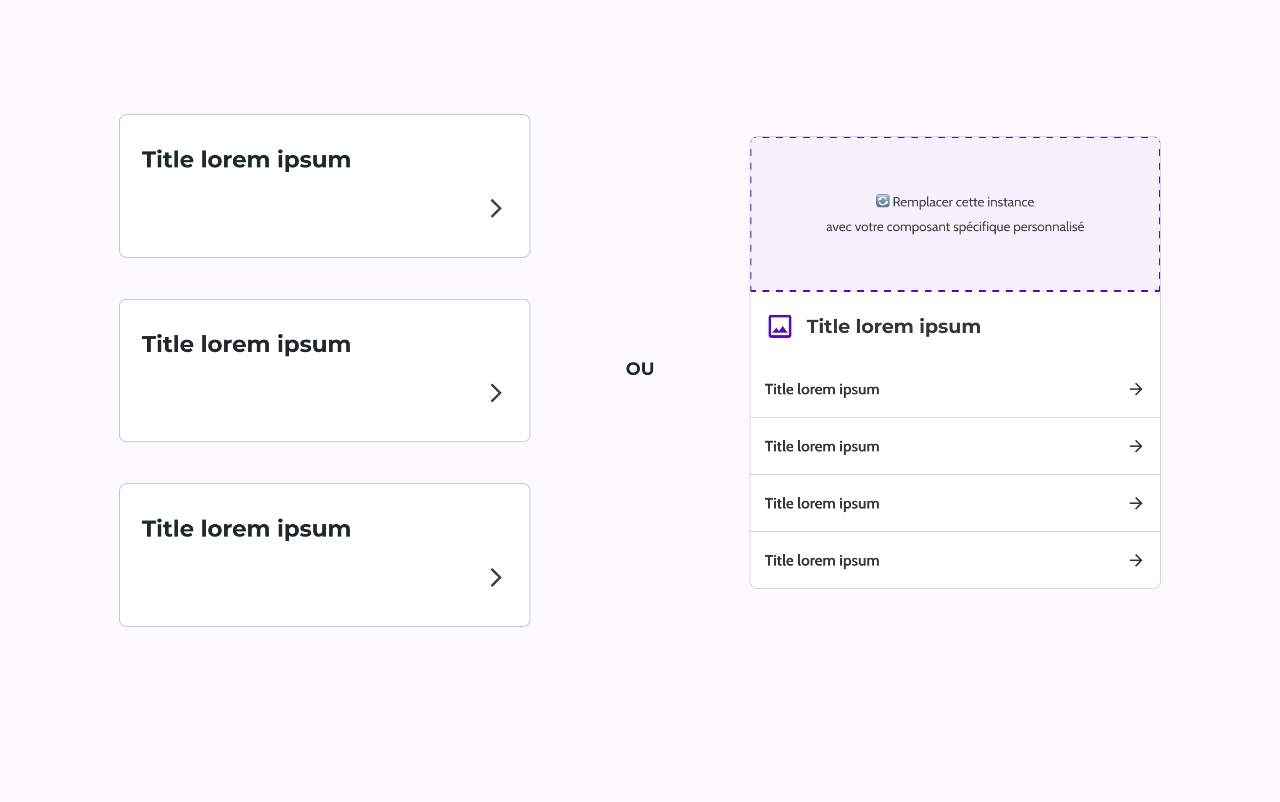
Task: Click the chevron in the second card
Action: 496,393
